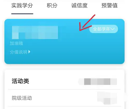
Task: Tap the blurred score on blue card
Action: click(x=35, y=32)
